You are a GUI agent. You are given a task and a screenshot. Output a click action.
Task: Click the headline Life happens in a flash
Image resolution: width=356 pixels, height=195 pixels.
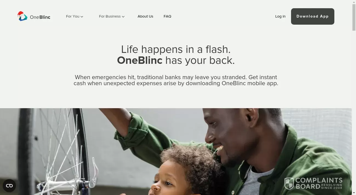[176, 49]
